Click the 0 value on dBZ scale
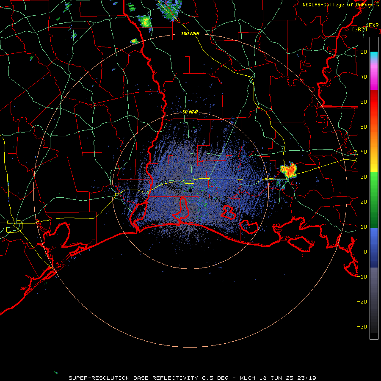The image size is (381, 381). click(365, 252)
